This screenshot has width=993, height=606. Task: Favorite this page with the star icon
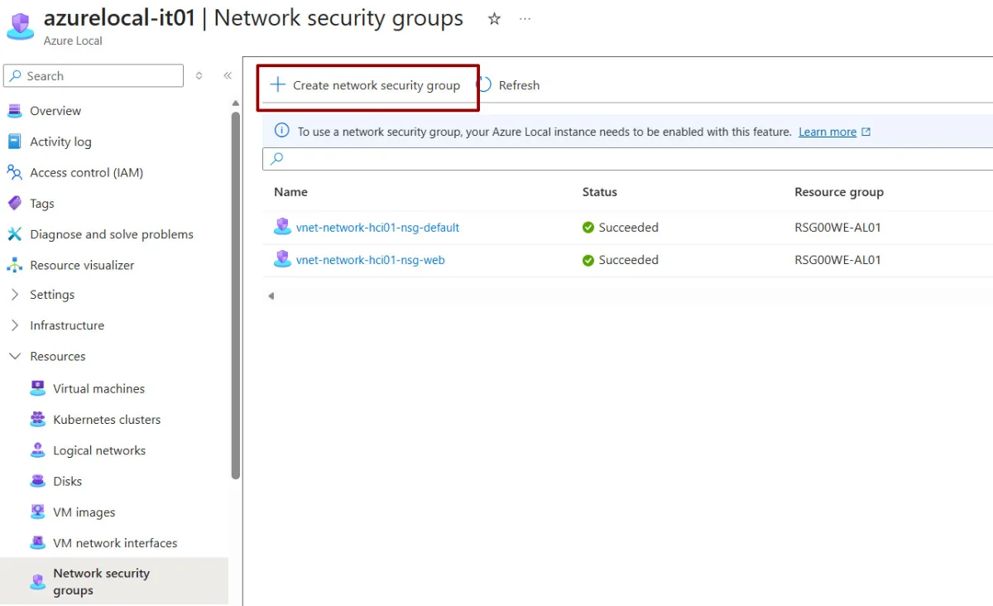tap(494, 19)
